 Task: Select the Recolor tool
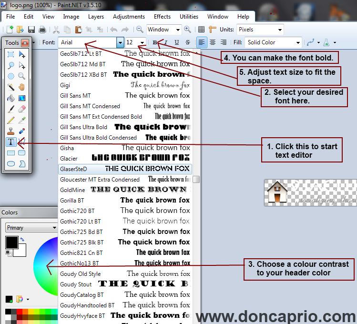[x=22, y=131]
